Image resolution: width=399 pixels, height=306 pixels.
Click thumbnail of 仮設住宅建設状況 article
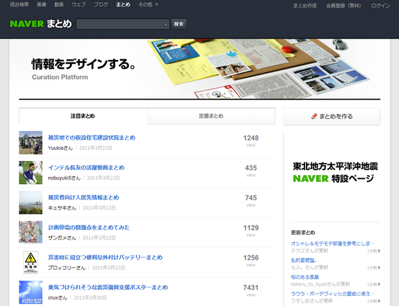tap(31, 142)
